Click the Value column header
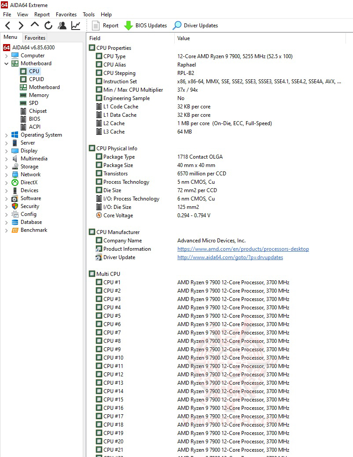Image resolution: width=353 pixels, height=457 pixels. click(x=260, y=38)
